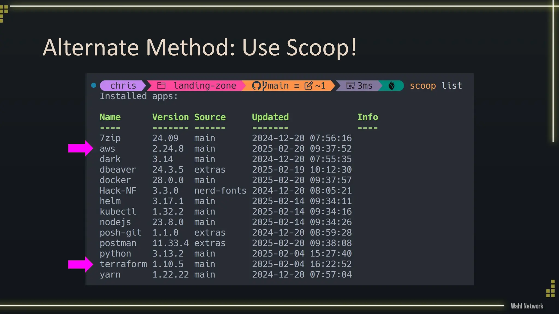
Task: Click 'extras' source in posh-git row
Action: 210,233
